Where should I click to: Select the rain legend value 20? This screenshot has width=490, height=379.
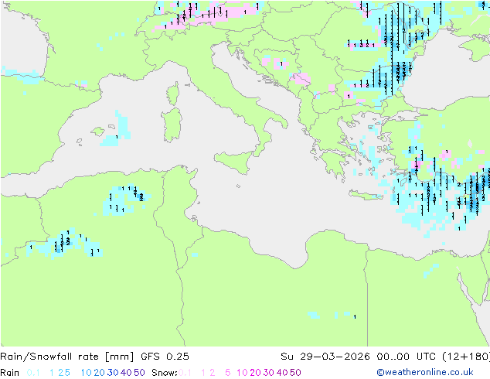100,373
